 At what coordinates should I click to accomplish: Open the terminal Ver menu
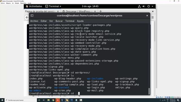tap(51, 21)
